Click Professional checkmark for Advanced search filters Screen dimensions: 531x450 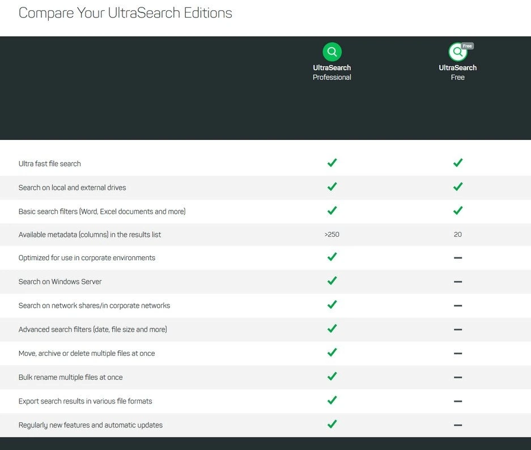coord(332,329)
